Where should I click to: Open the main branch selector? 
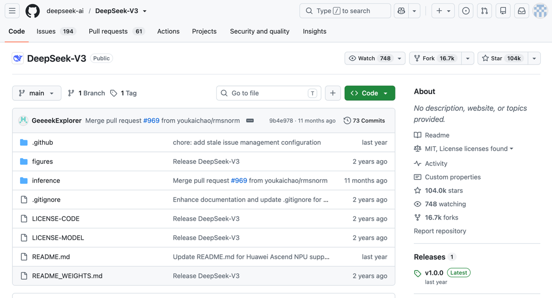pos(37,93)
